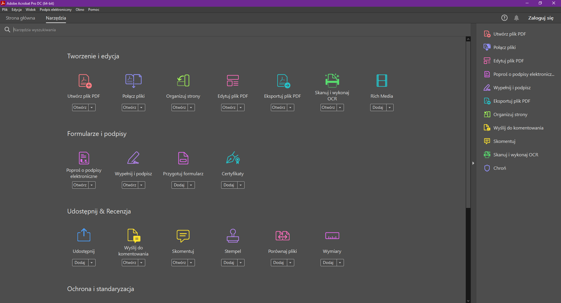This screenshot has height=303, width=561.
Task: Click the Edytuj plik PDF icon in the right sidebar
Action: tap(487, 61)
